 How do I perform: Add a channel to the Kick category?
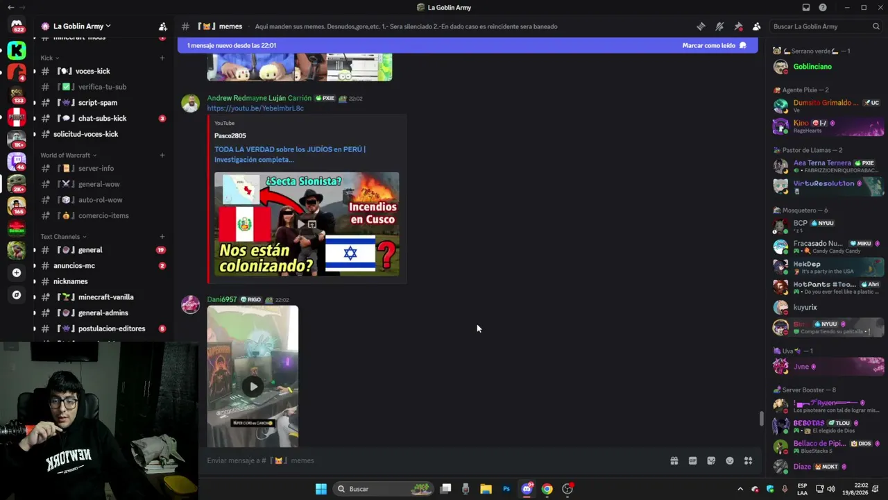pyautogui.click(x=162, y=58)
